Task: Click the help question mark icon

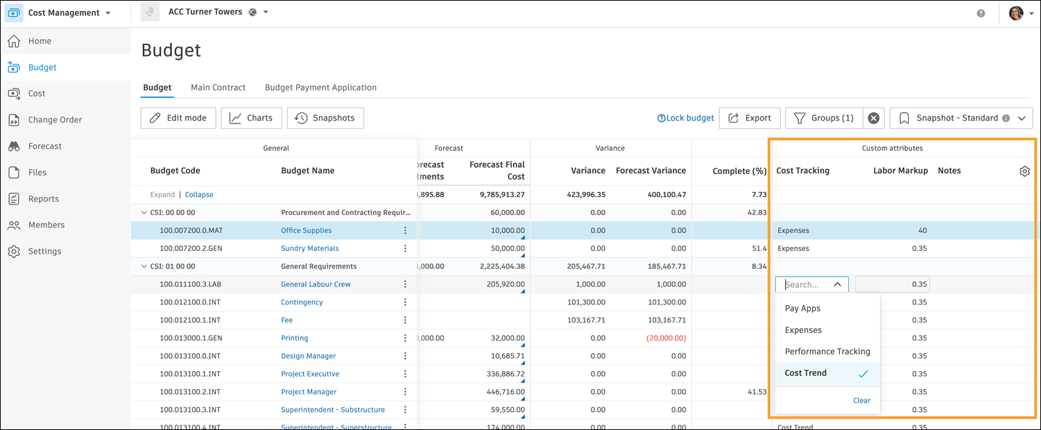Action: point(981,13)
